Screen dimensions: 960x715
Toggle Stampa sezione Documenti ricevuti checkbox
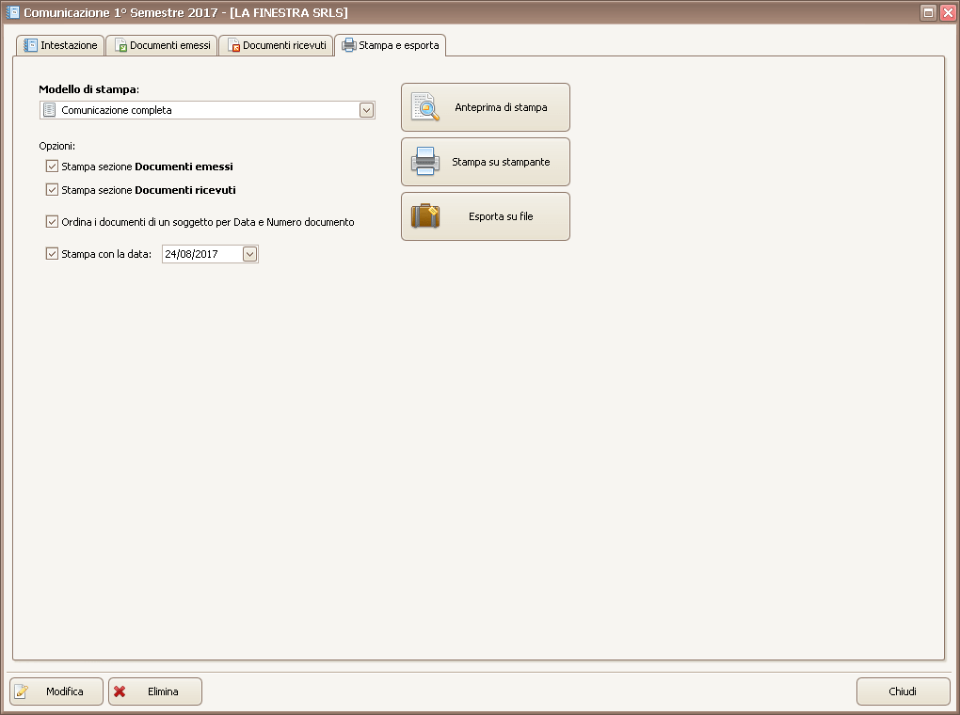[x=52, y=190]
